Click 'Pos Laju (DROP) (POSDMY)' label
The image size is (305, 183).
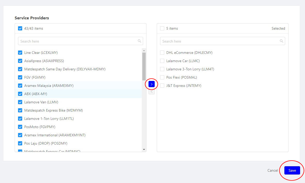point(46,143)
